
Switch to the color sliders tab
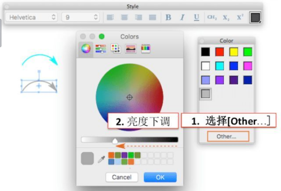tap(101, 48)
